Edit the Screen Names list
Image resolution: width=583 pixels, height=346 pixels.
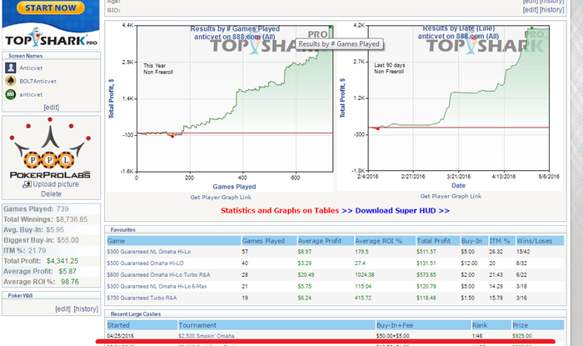coord(52,108)
